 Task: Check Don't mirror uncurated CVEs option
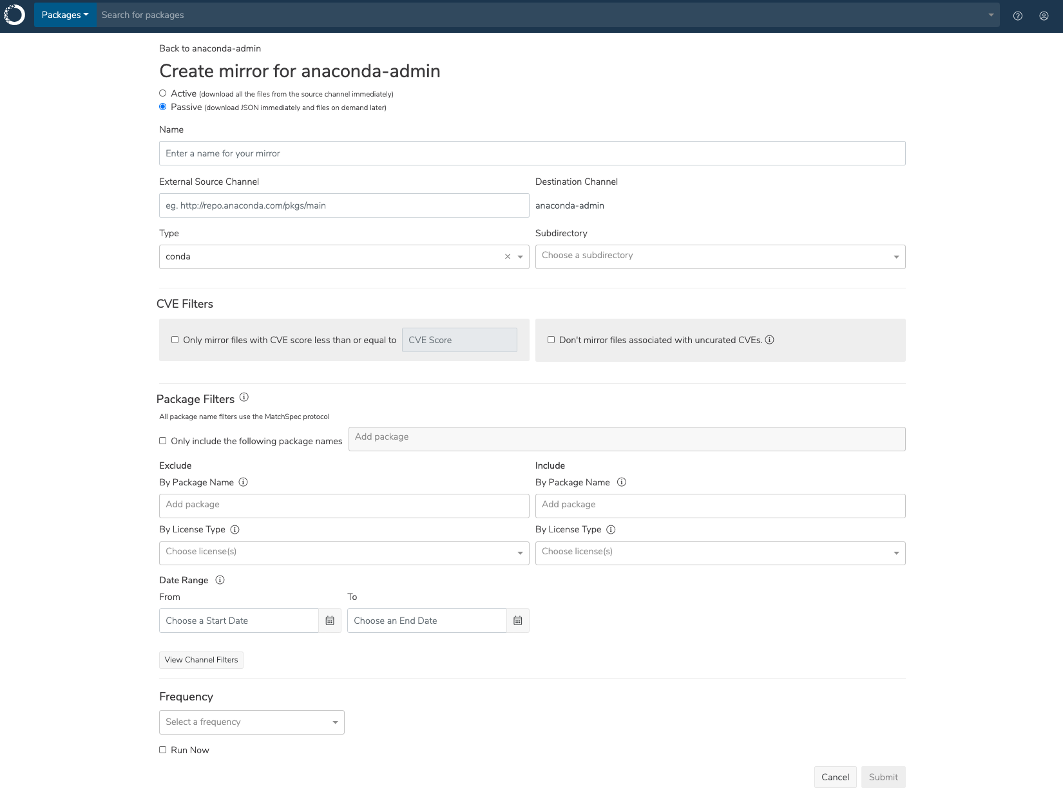click(x=551, y=340)
